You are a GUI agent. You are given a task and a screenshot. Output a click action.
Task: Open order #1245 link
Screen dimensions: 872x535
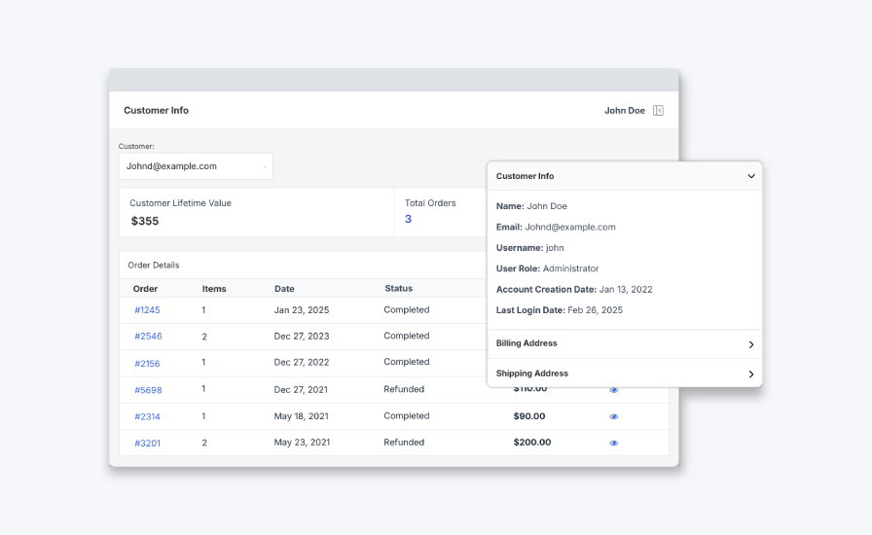click(147, 310)
